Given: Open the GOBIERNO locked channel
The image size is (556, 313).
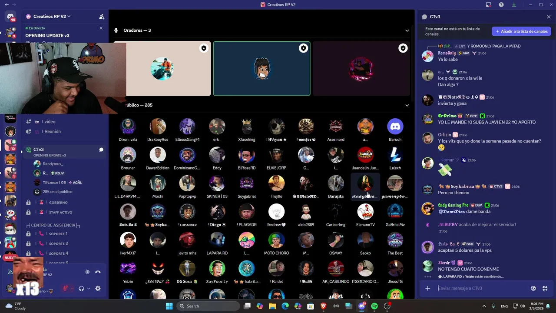Looking at the screenshot, I should (65, 202).
